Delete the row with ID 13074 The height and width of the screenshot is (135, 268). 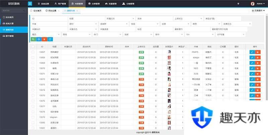258,90
